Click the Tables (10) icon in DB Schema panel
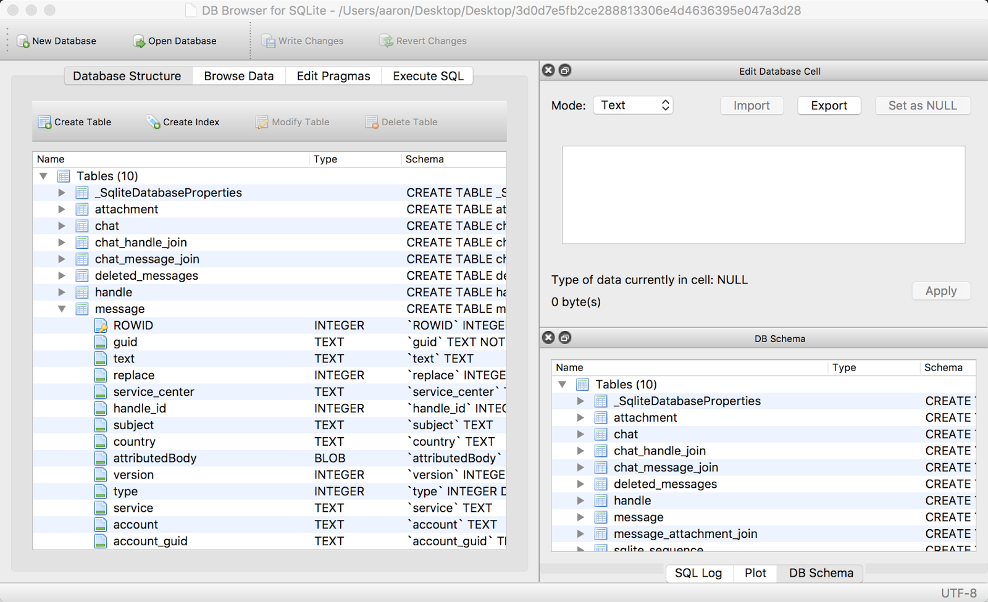The image size is (988, 602). (x=582, y=385)
